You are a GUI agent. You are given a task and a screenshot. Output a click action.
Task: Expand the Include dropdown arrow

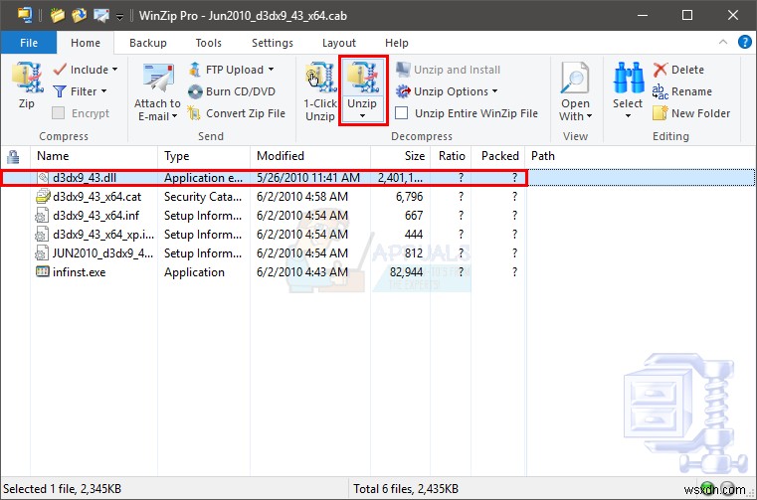[x=115, y=70]
